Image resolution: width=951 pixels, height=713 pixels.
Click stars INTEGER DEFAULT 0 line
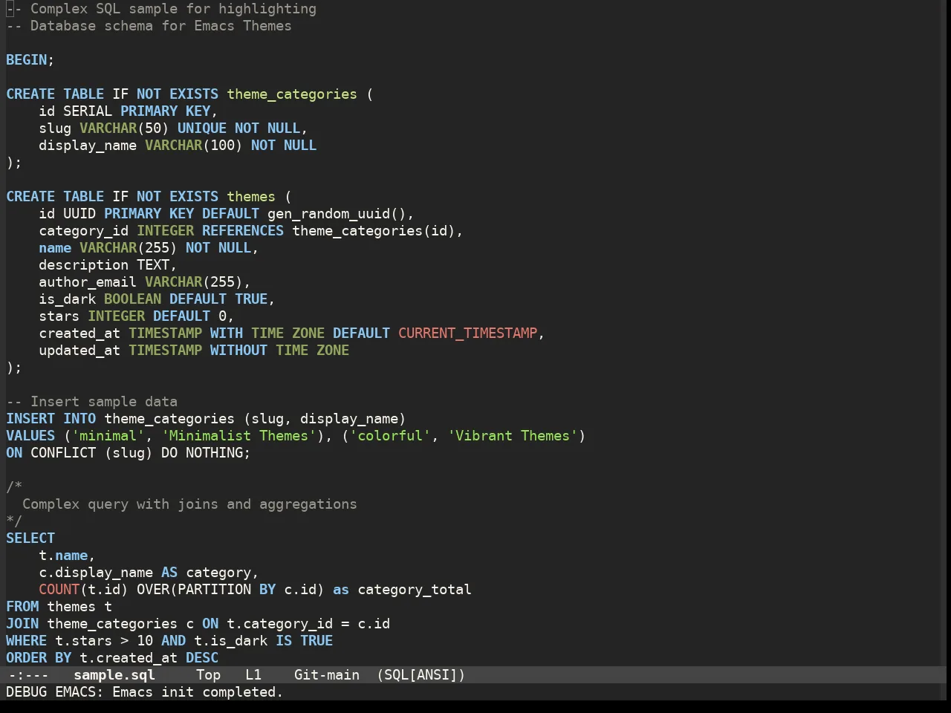click(x=137, y=316)
